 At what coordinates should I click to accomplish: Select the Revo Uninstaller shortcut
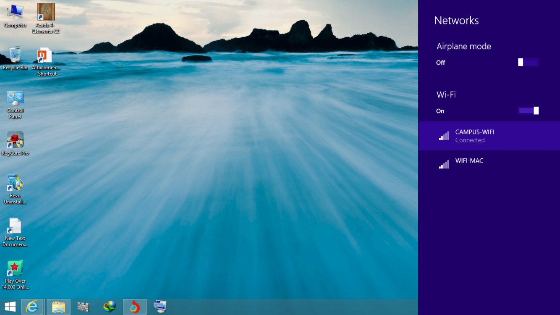pos(15,189)
